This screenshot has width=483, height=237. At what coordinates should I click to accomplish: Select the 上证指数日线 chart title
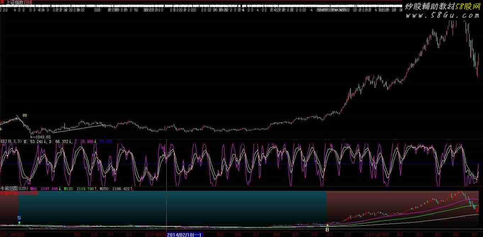[19, 2]
